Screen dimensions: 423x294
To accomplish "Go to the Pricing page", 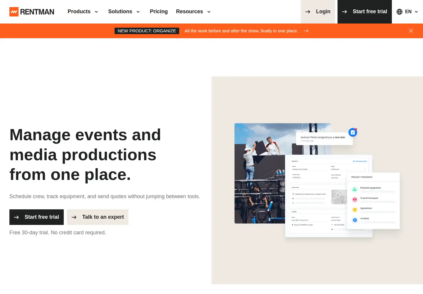I will pyautogui.click(x=159, y=12).
